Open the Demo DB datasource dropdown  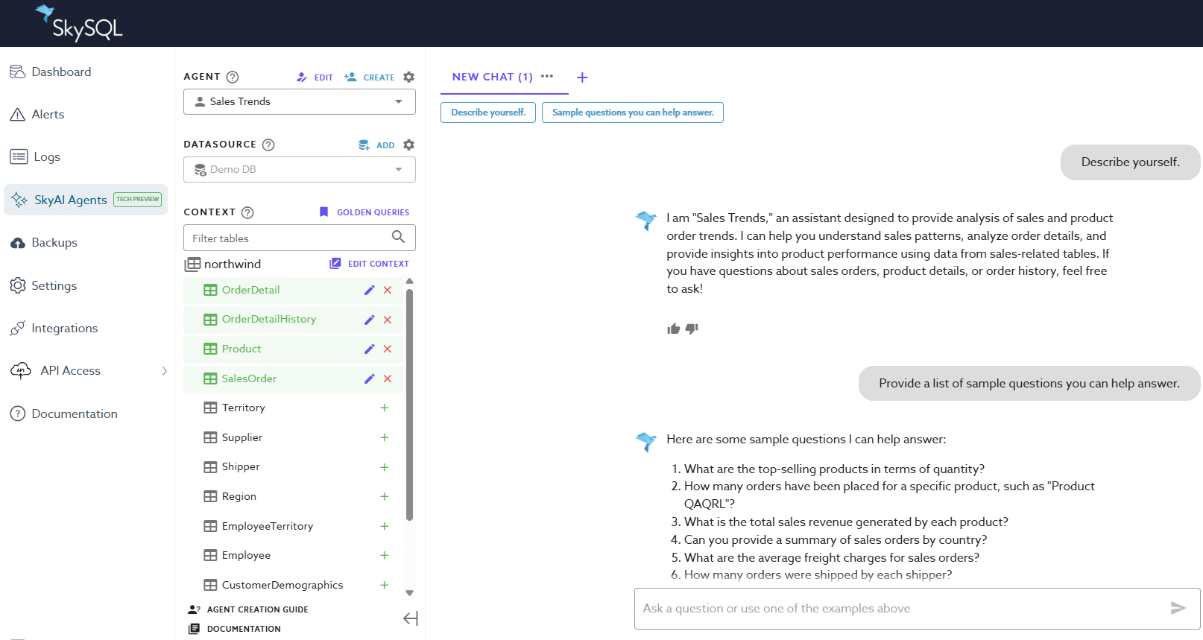pyautogui.click(x=300, y=169)
